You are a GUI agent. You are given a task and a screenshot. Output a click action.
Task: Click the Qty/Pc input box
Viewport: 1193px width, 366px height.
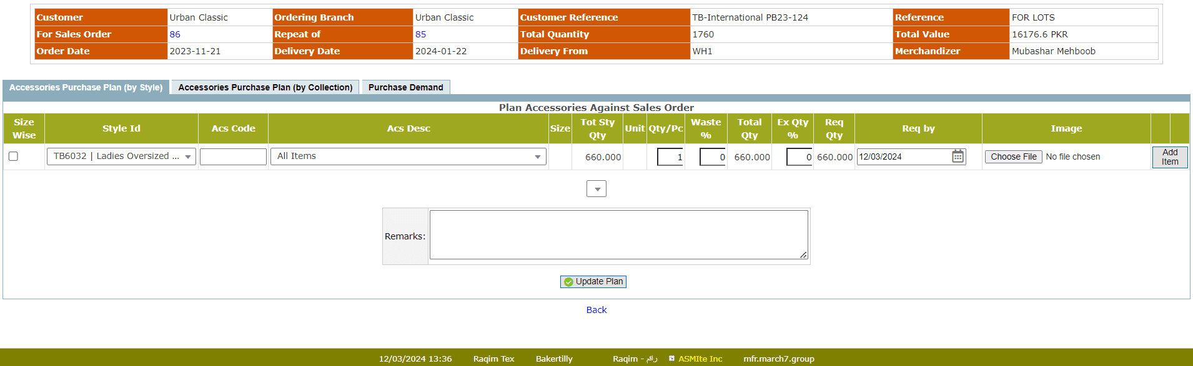click(670, 157)
